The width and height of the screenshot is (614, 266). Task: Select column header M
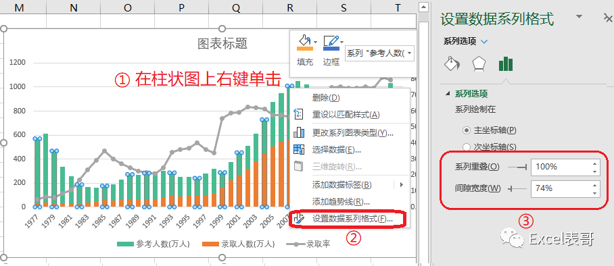(19, 7)
